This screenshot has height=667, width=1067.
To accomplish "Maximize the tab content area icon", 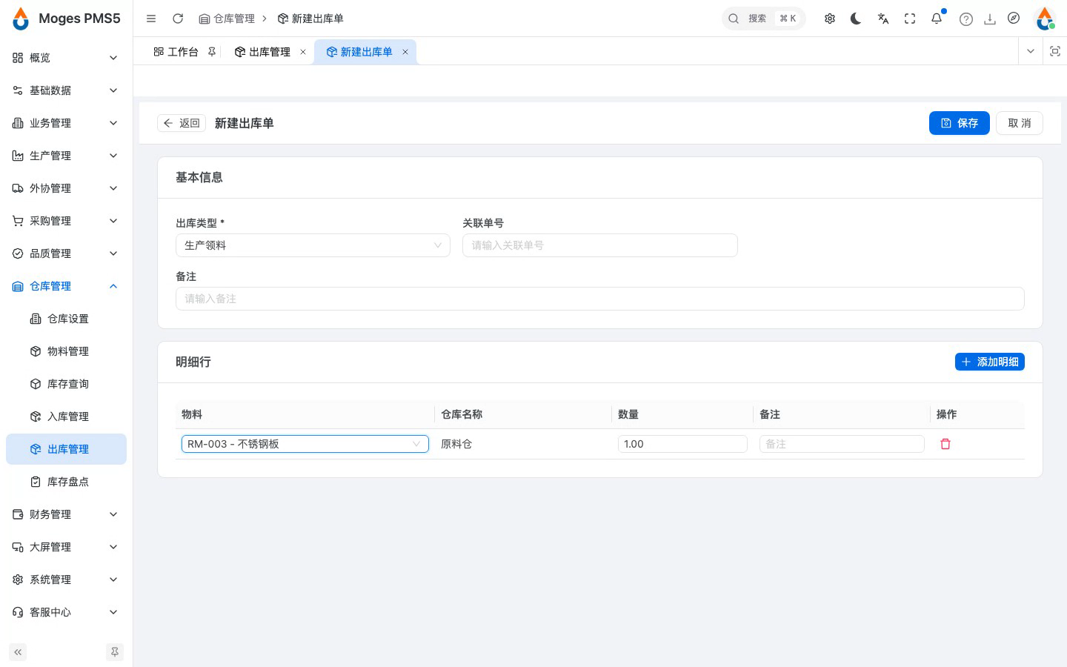I will pos(1055,51).
